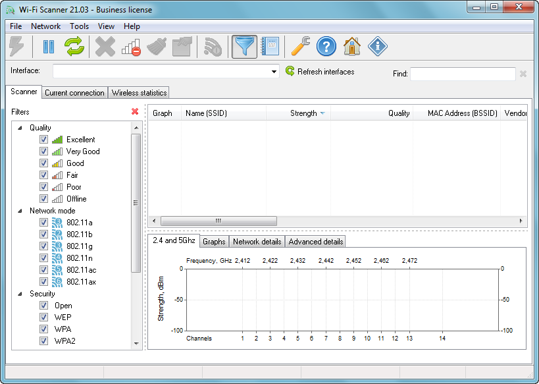This screenshot has width=539, height=384.
Task: Uncheck the Excellent quality filter
Action: [x=43, y=140]
